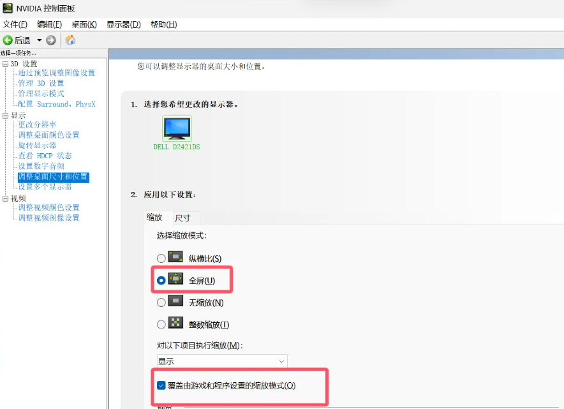Open 管理 3D 设置 in the tree
This screenshot has height=409, width=564.
click(41, 83)
